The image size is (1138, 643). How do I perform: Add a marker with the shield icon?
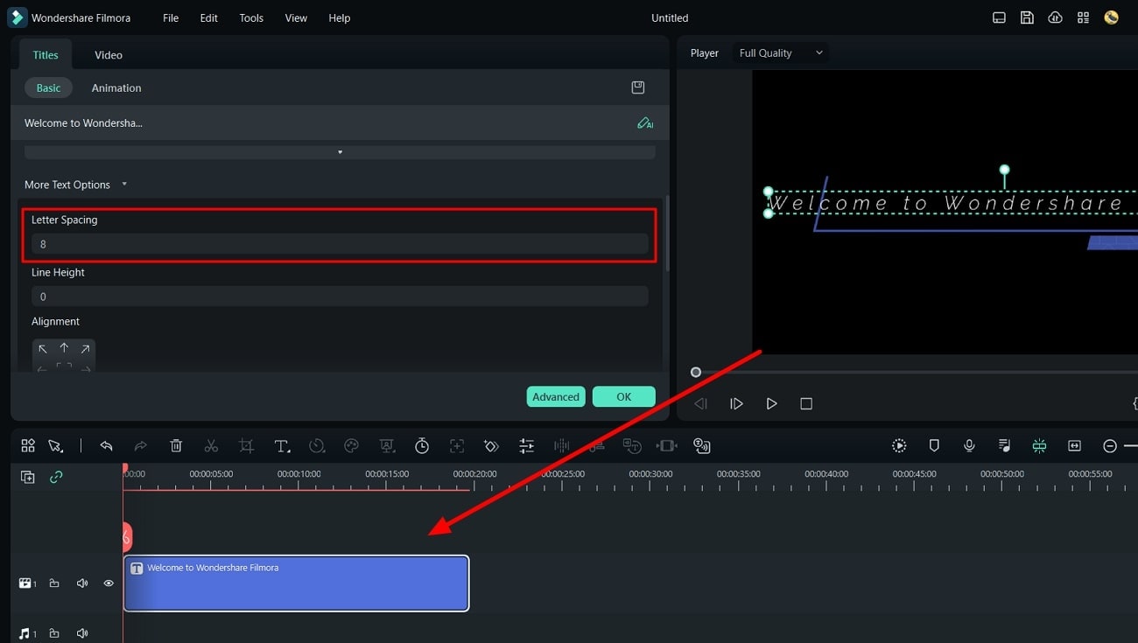pos(934,446)
